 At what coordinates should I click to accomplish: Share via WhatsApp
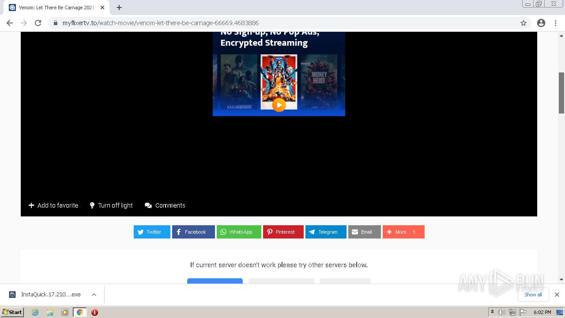click(x=239, y=232)
